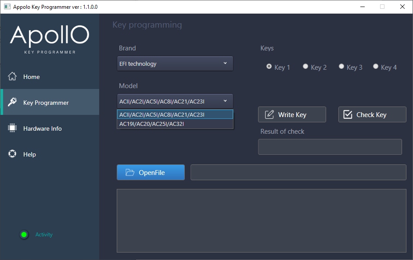The width and height of the screenshot is (413, 260).
Task: Click the Hardware Info chip icon
Action: click(x=12, y=128)
